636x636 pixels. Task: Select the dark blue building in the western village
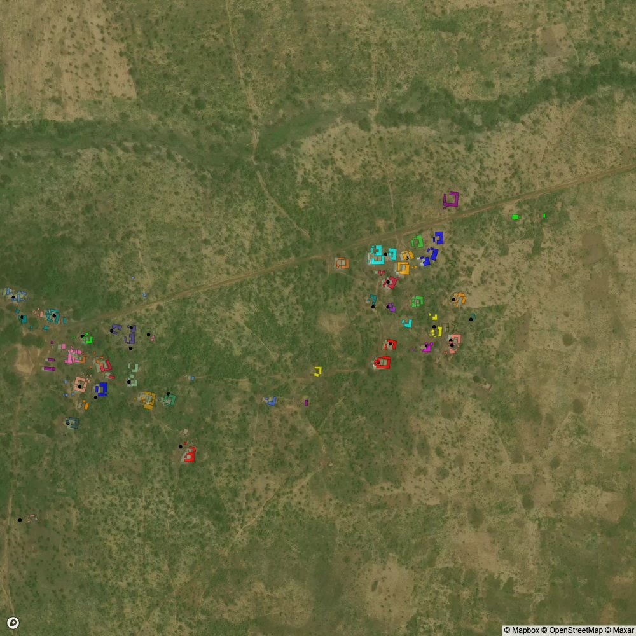click(102, 389)
